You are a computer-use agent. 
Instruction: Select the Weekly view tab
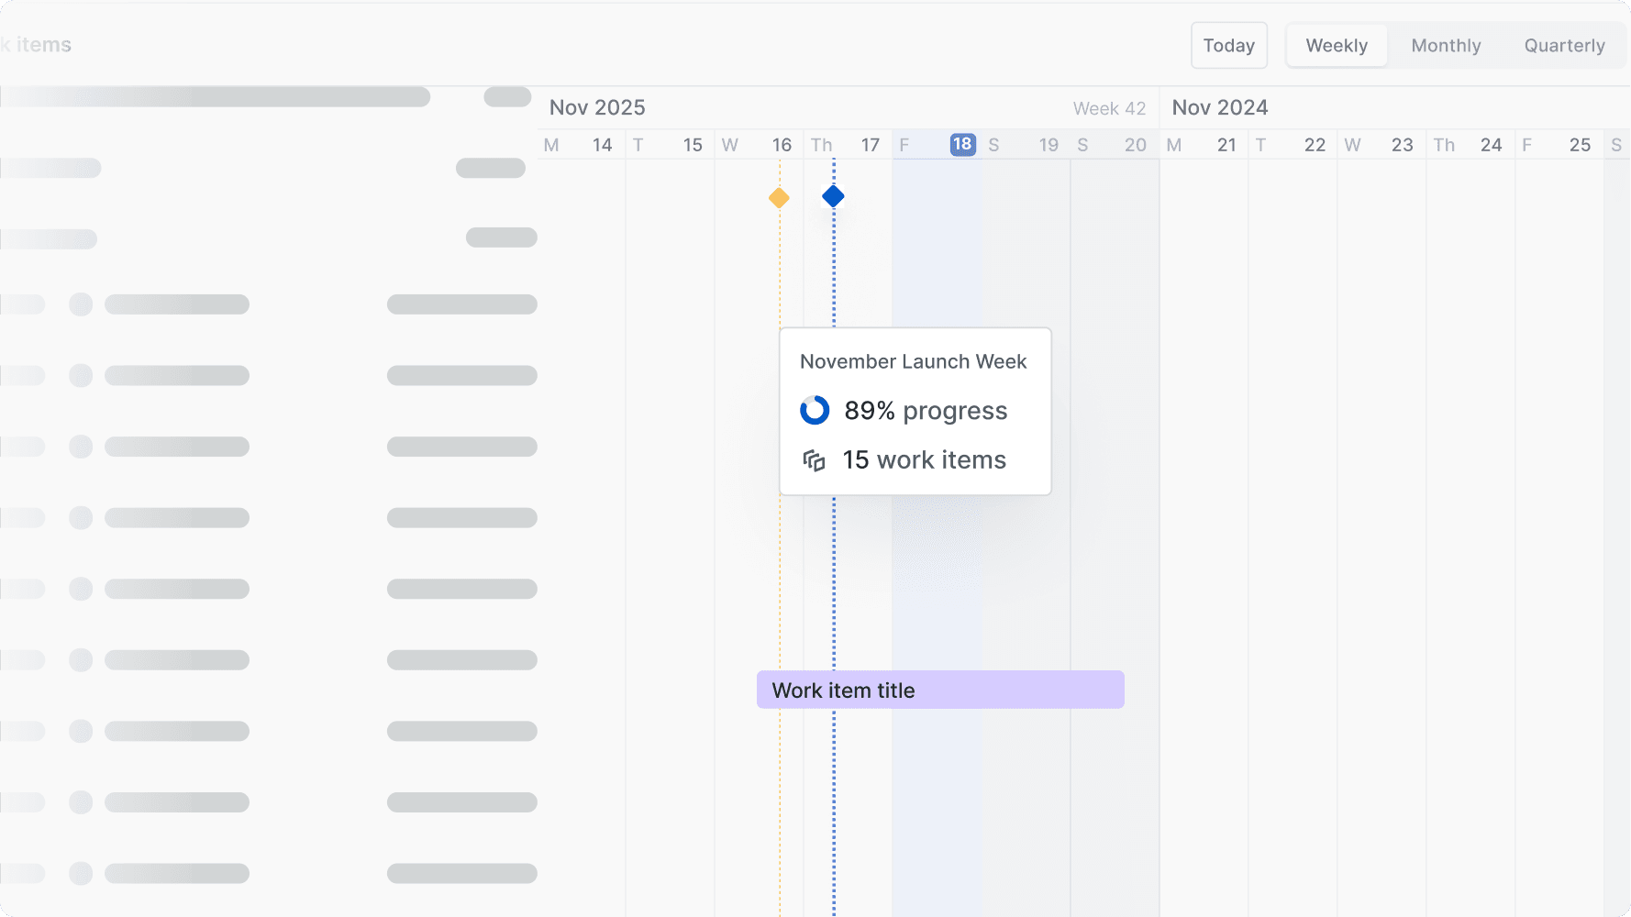pos(1337,45)
